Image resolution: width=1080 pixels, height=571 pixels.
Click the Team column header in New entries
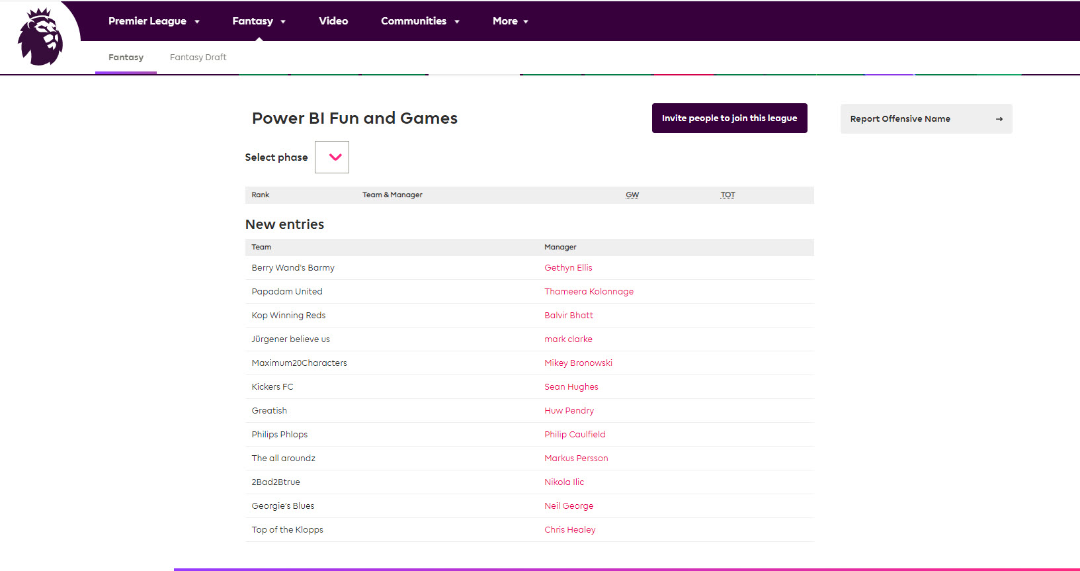pos(261,247)
